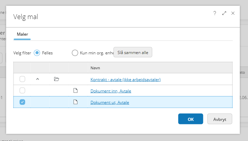Tick the checkbox for Dokument inn, Avtale
248x141 pixels.
(22, 90)
